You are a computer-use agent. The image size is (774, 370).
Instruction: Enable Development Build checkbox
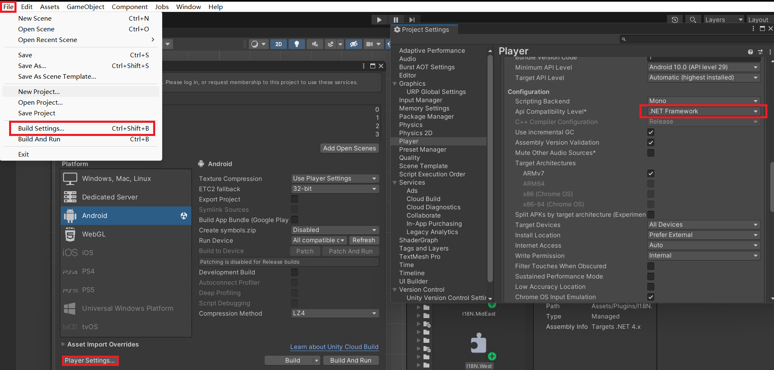coord(295,272)
